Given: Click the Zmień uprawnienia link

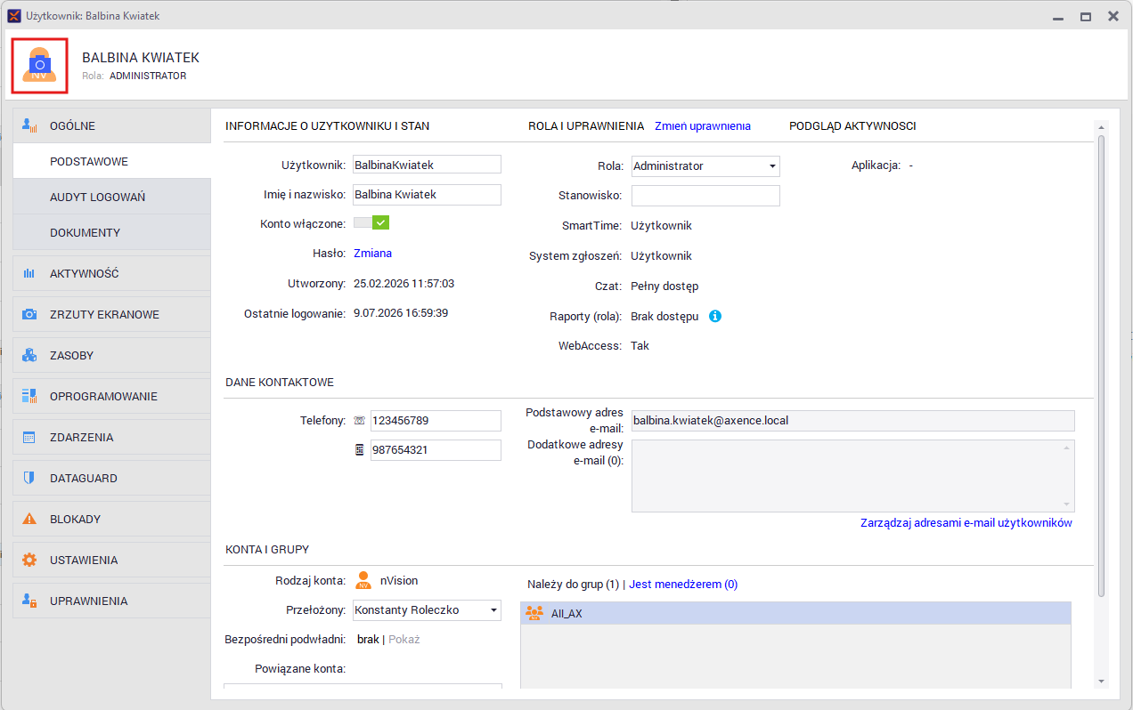Looking at the screenshot, I should click(x=703, y=126).
